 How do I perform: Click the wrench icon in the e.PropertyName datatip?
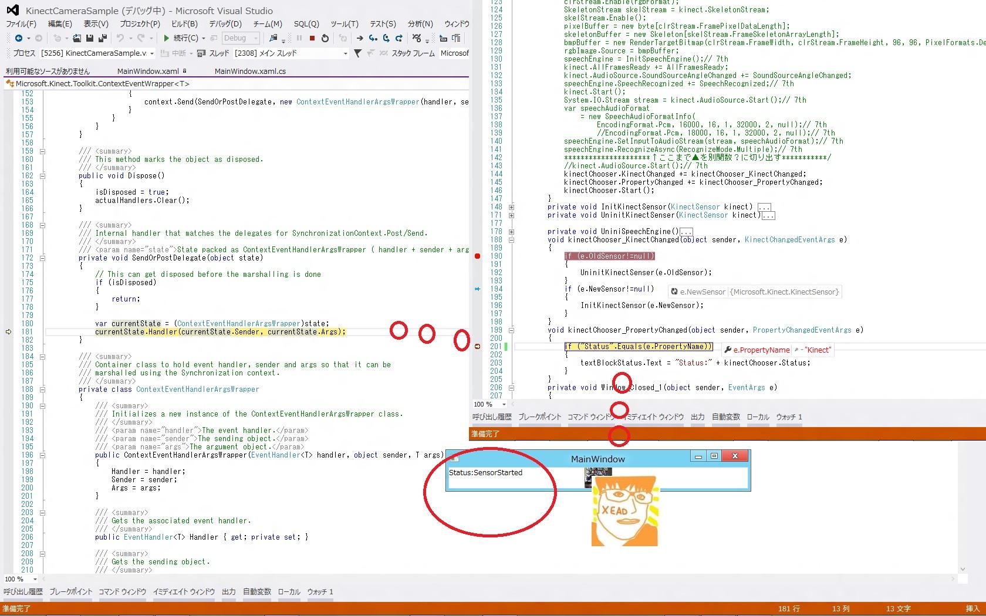click(728, 350)
